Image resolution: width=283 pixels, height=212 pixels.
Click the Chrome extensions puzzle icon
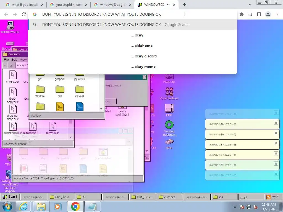pos(242,14)
